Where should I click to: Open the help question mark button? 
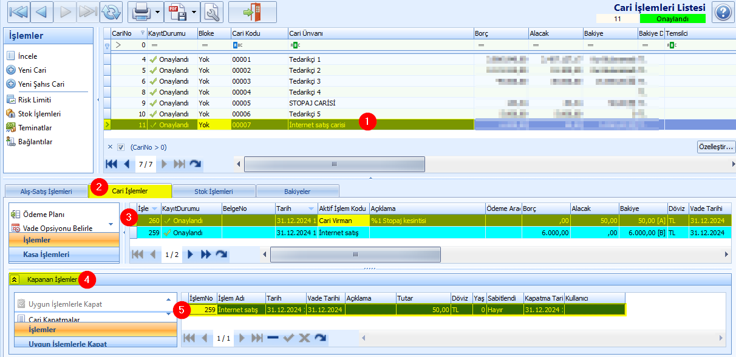723,12
